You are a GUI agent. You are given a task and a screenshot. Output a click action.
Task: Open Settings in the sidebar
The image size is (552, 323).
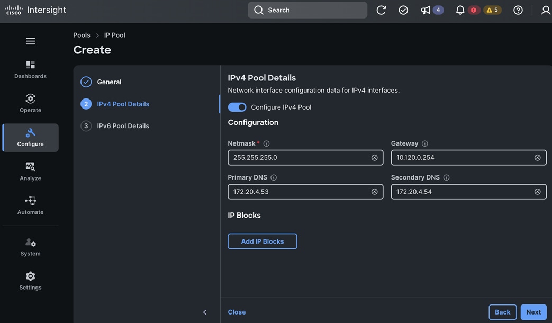pyautogui.click(x=30, y=281)
